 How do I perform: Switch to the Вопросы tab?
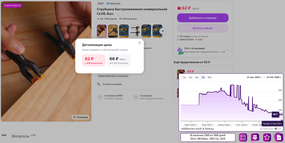21,136
